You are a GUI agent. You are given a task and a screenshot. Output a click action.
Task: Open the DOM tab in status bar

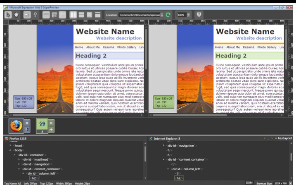tap(249, 182)
